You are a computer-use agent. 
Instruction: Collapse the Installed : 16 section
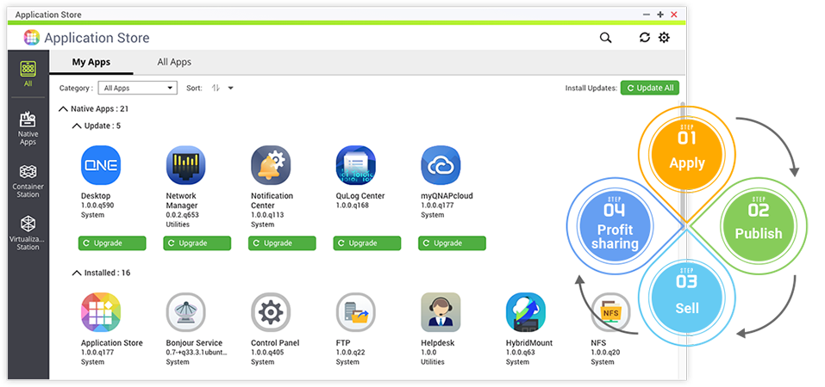coord(77,273)
